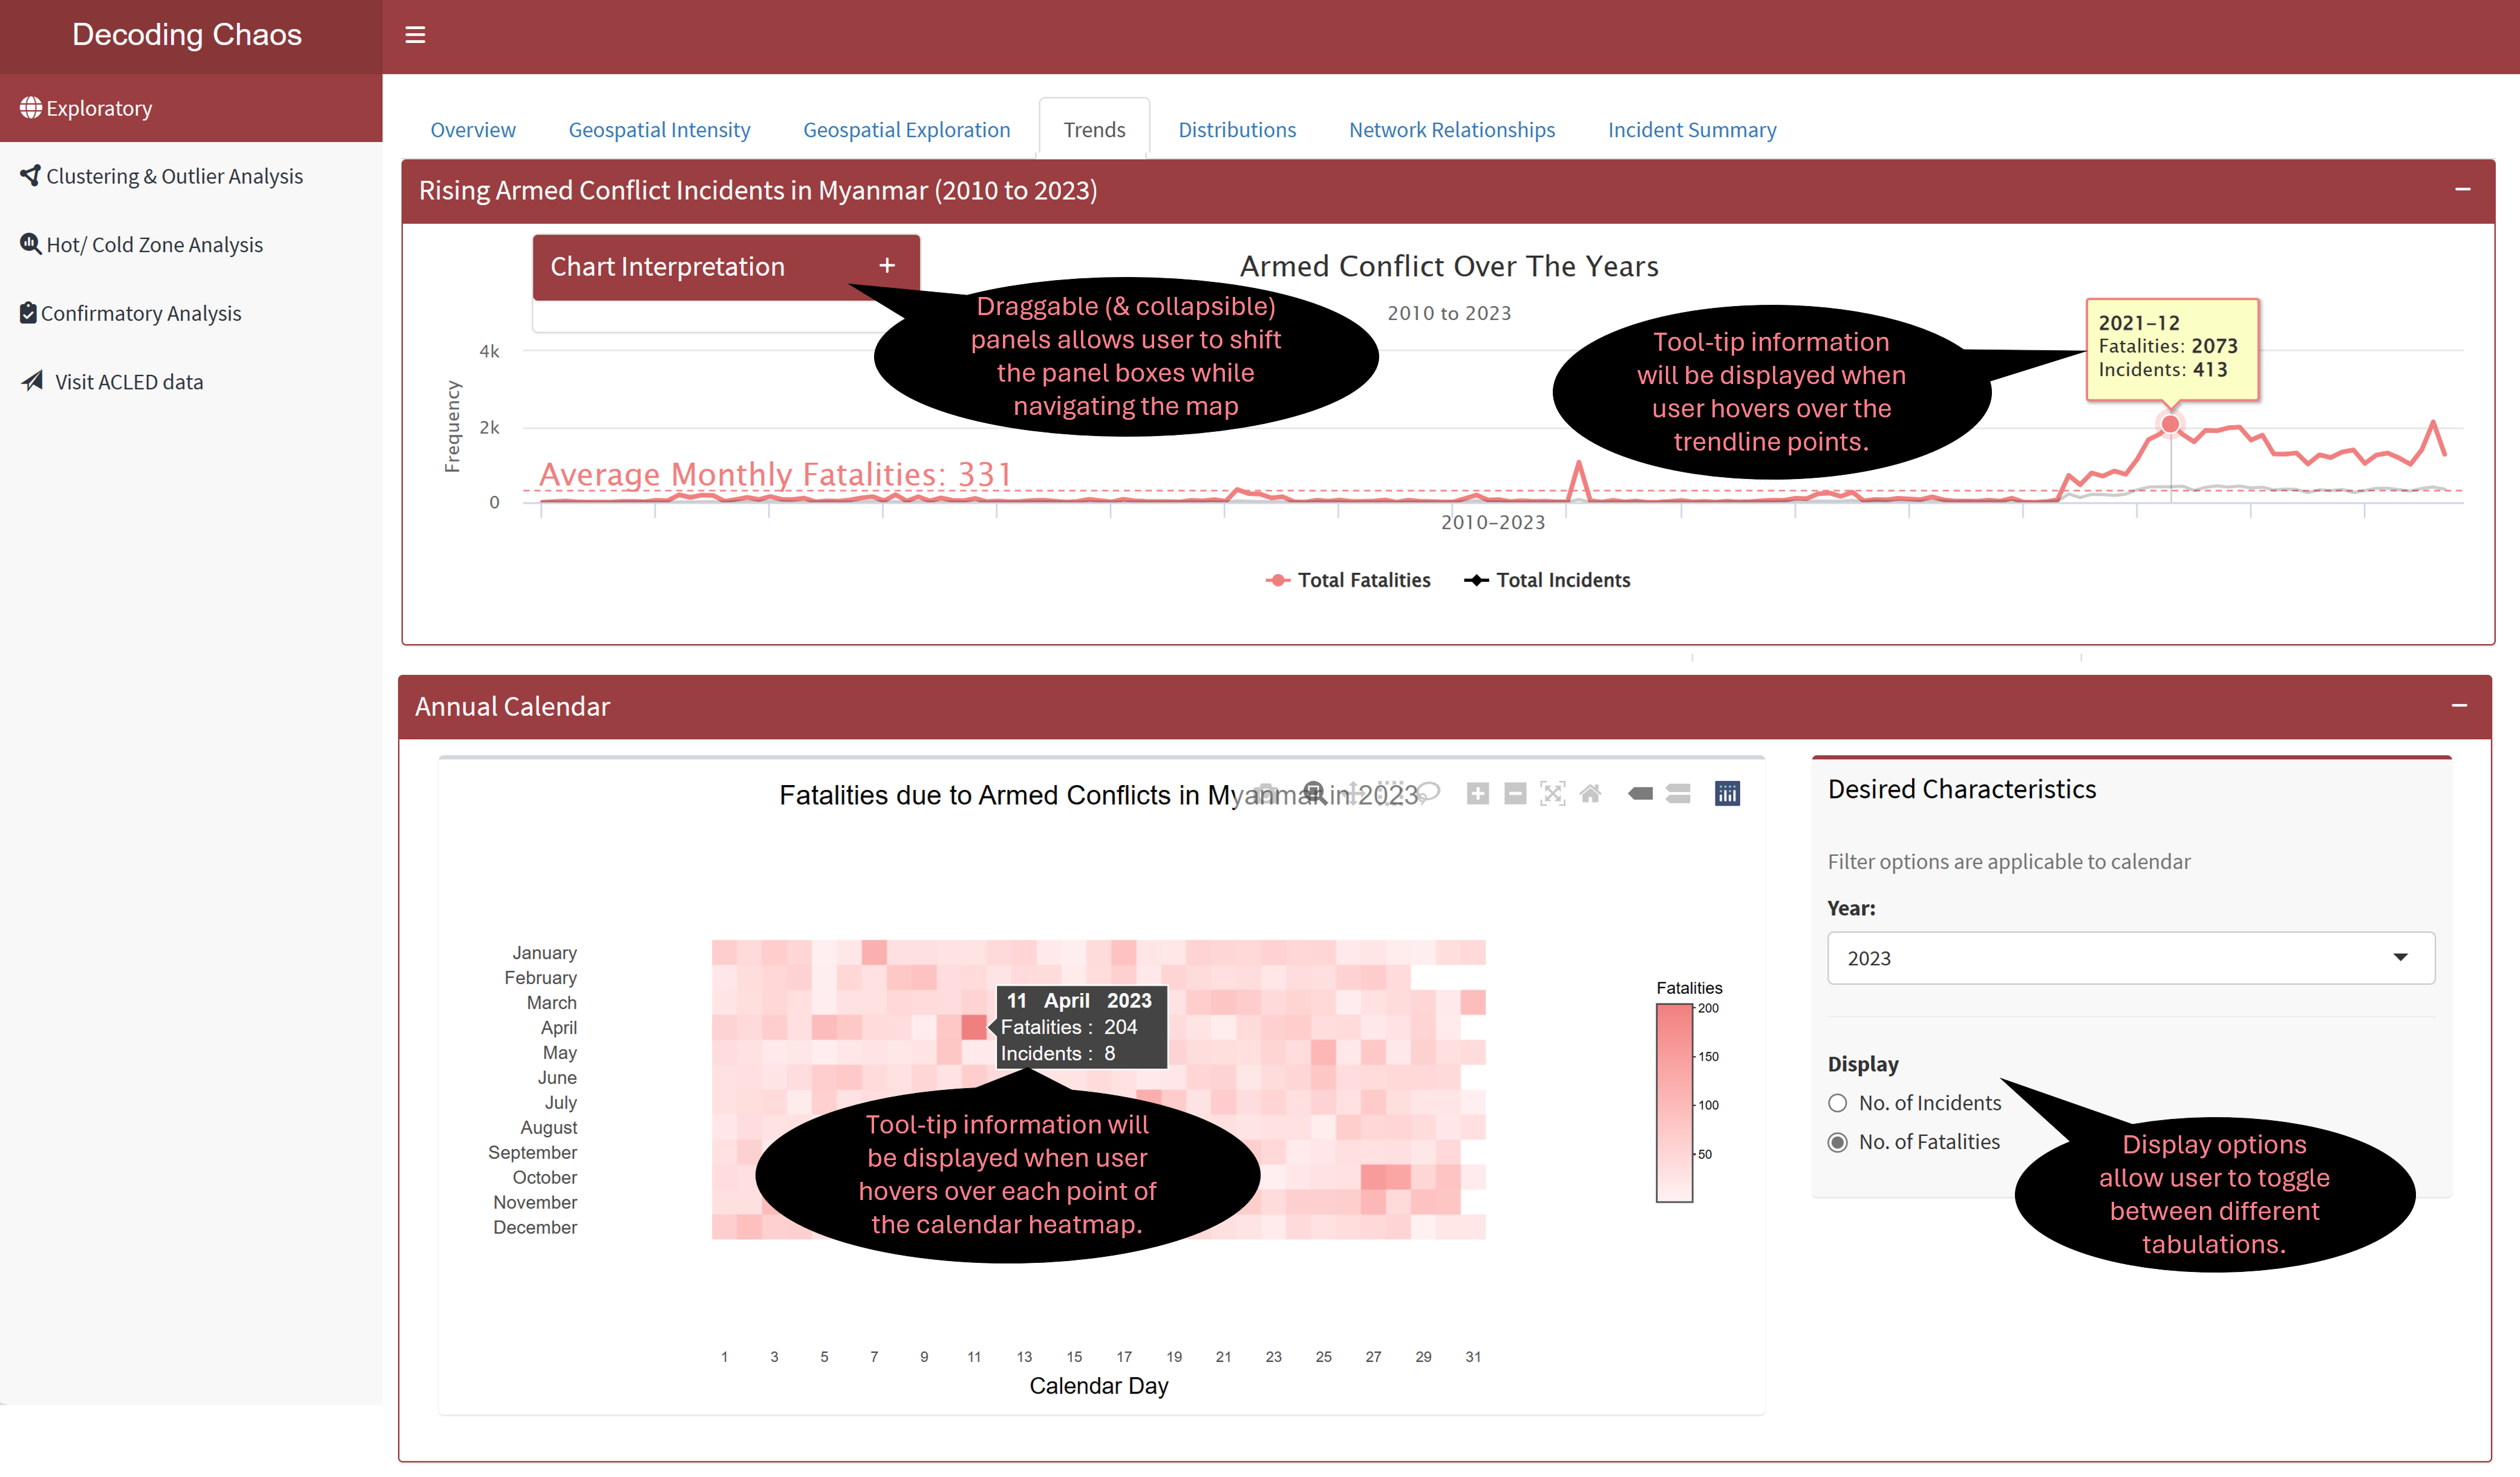
Task: Click the compare data on hover icon
Action: [x=1678, y=794]
